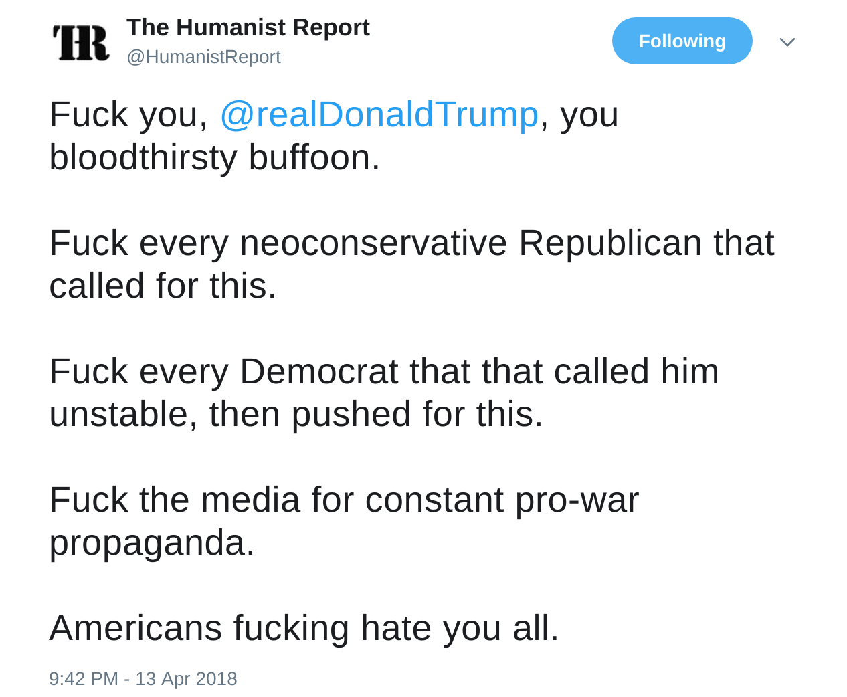Click the @HumanistReport handle

(x=203, y=57)
